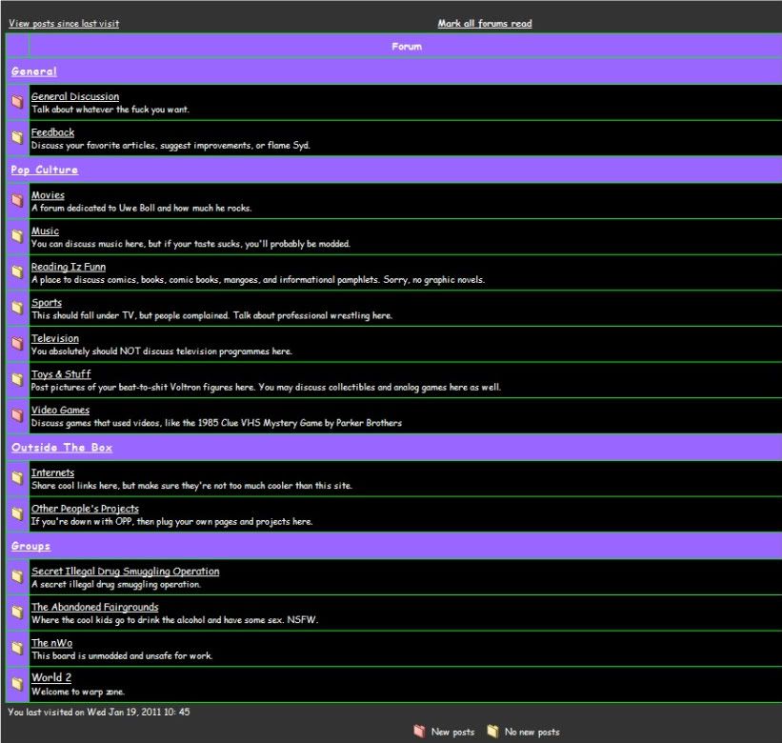Open the Pop Culture category heading
The image size is (782, 743).
(45, 170)
